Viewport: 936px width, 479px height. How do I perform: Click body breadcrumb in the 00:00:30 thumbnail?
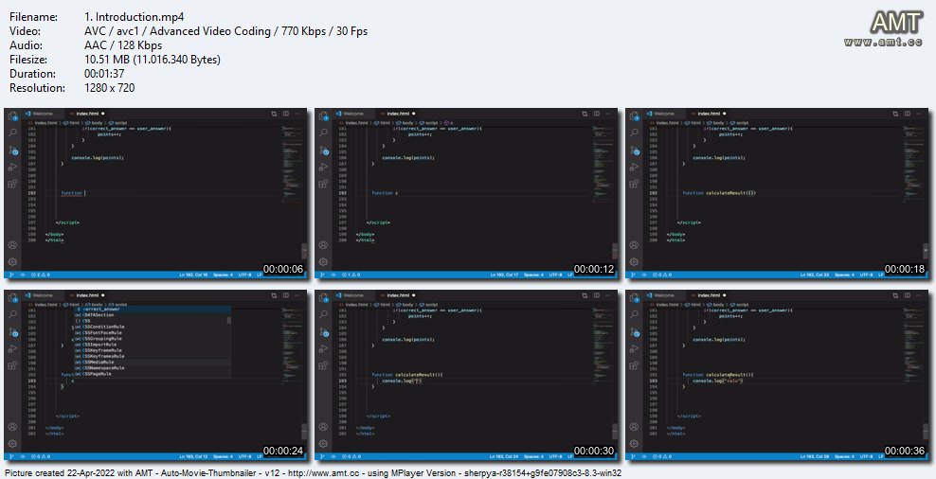coord(405,304)
